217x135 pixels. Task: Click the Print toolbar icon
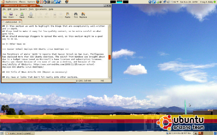[31, 15]
